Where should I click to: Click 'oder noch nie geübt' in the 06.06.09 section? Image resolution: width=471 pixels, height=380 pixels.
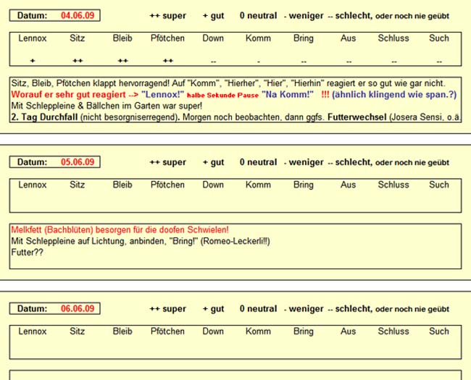coord(412,310)
